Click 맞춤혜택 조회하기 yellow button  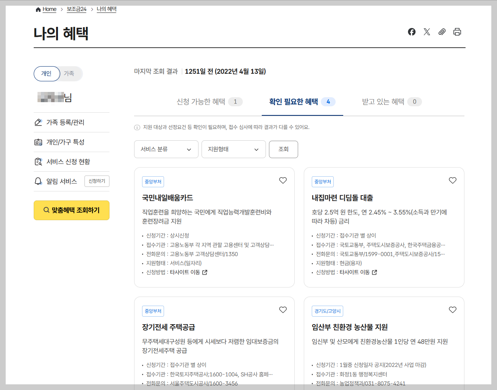[72, 210]
